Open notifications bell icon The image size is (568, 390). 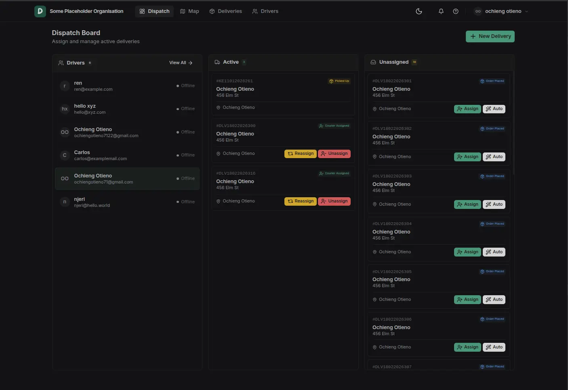441,11
